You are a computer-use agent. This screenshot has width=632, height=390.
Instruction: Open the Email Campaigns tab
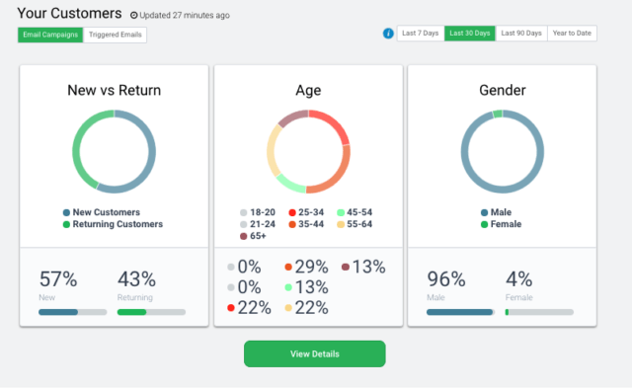50,36
